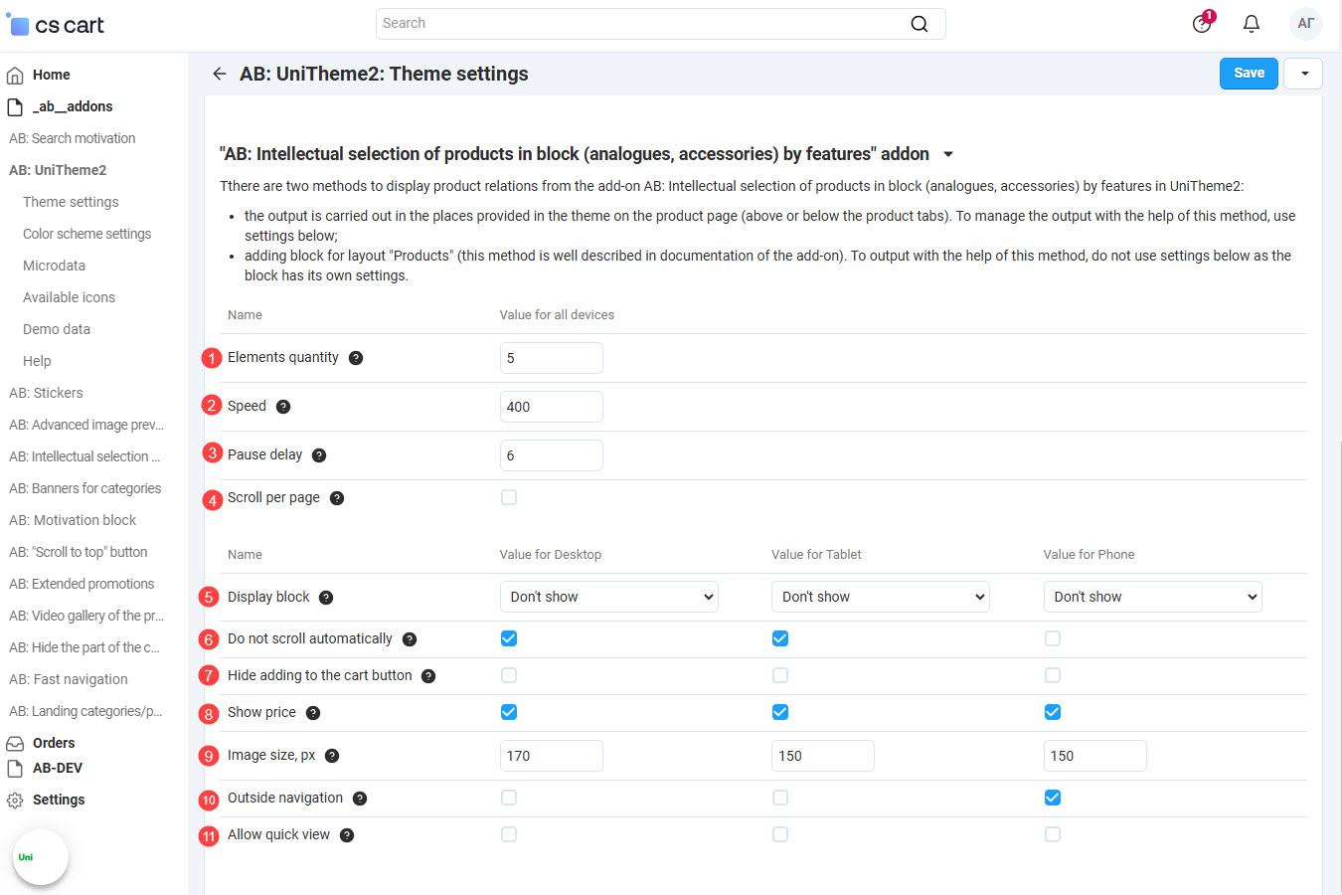The height and width of the screenshot is (895, 1342).
Task: Show help tooltip for Display block
Action: point(326,598)
